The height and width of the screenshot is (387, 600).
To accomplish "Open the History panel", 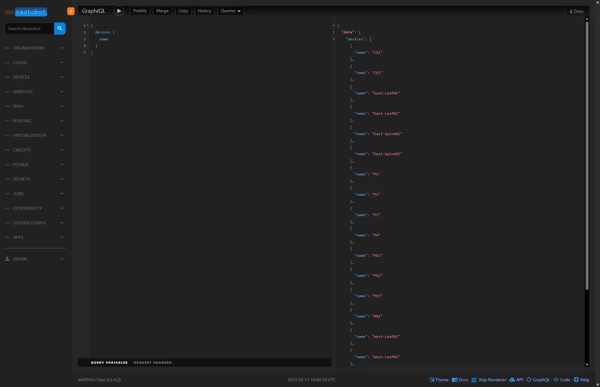I will 204,11.
